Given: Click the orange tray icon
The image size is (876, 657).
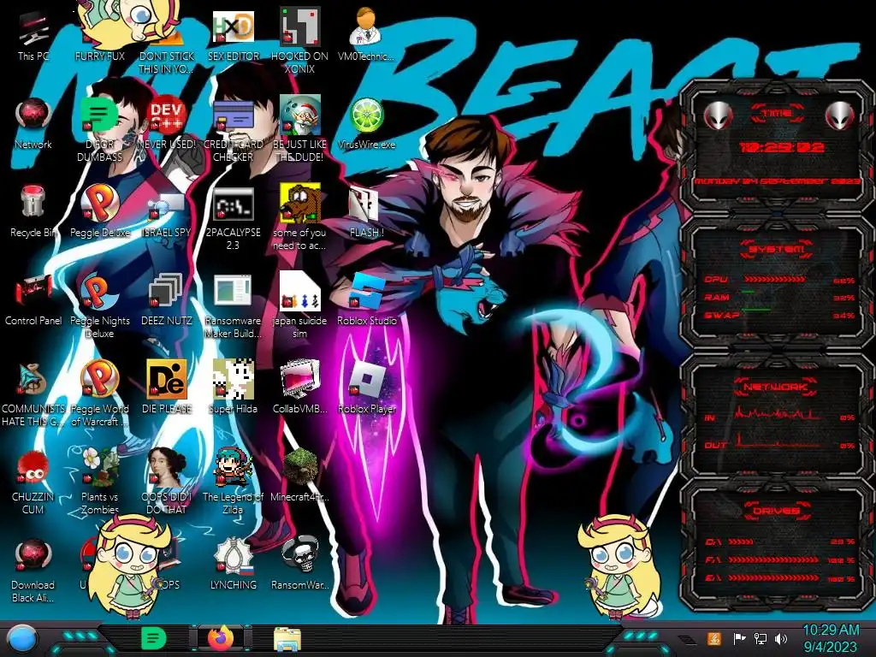Looking at the screenshot, I should 713,638.
